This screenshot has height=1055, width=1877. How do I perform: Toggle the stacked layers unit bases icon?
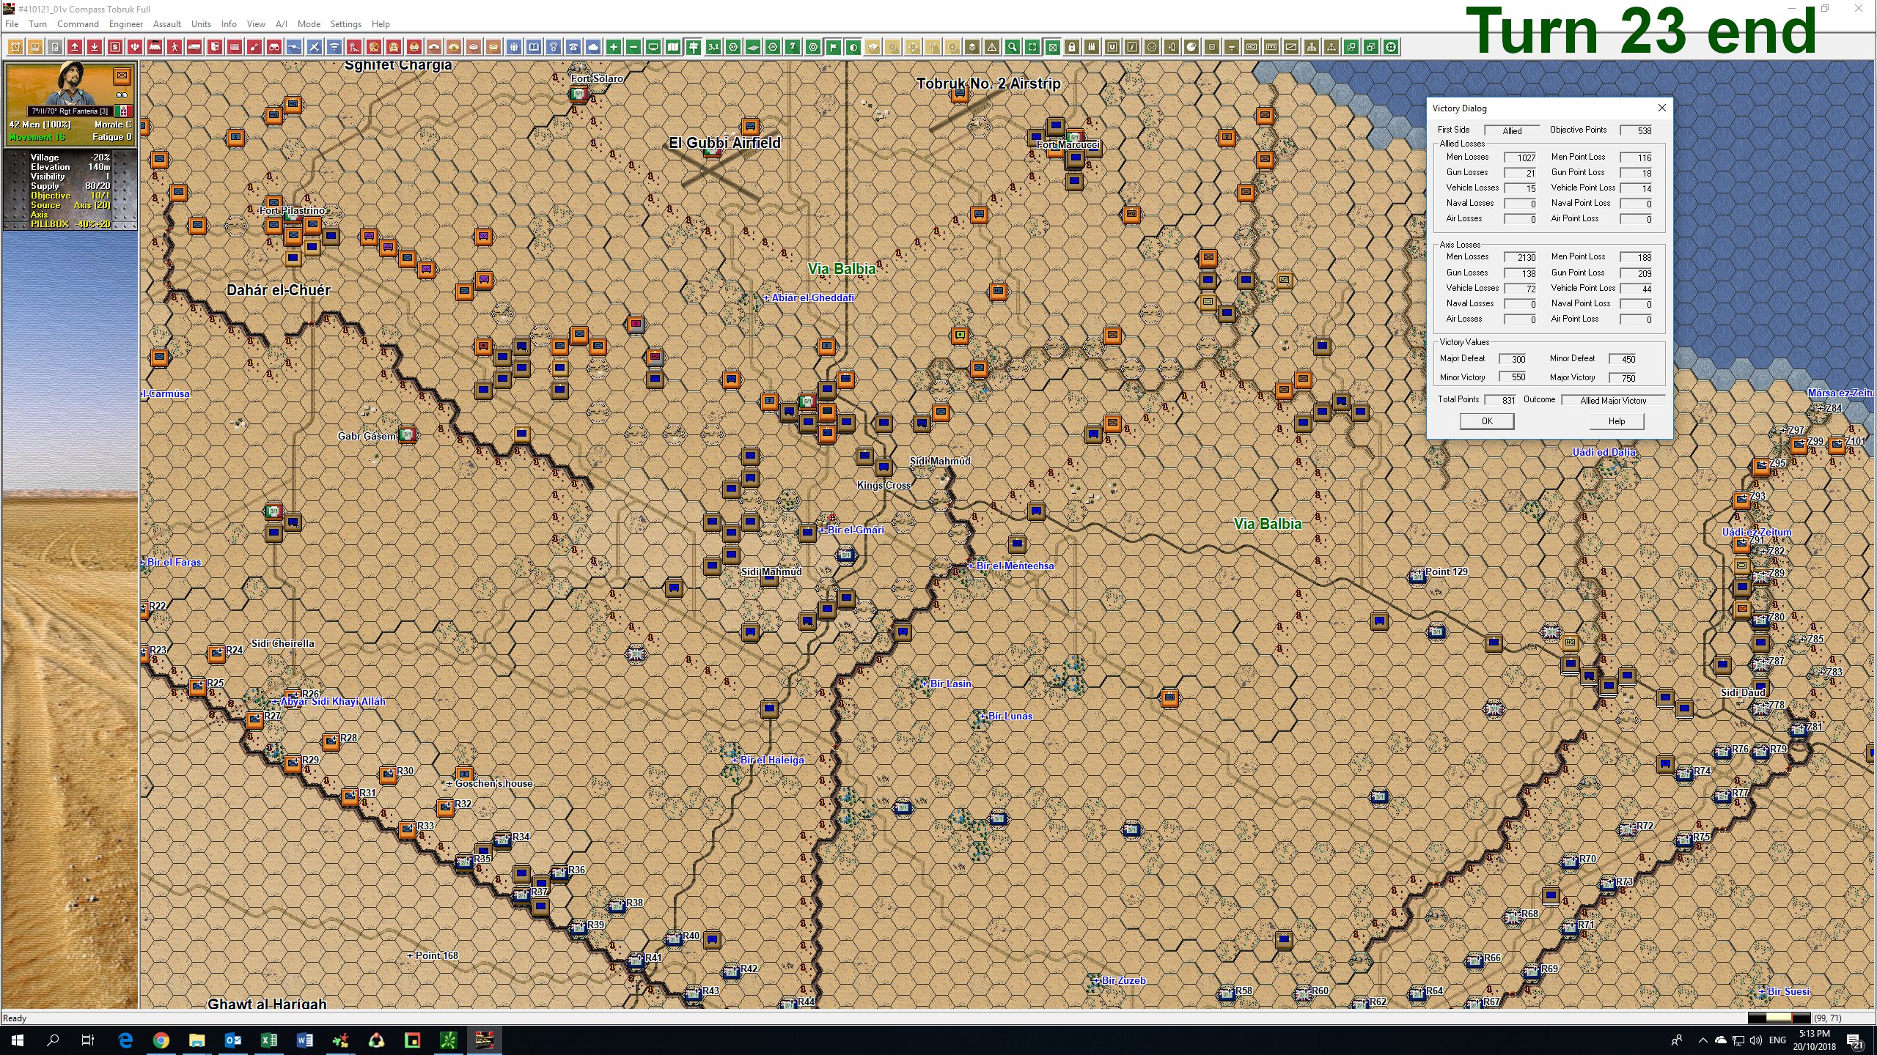coord(971,46)
